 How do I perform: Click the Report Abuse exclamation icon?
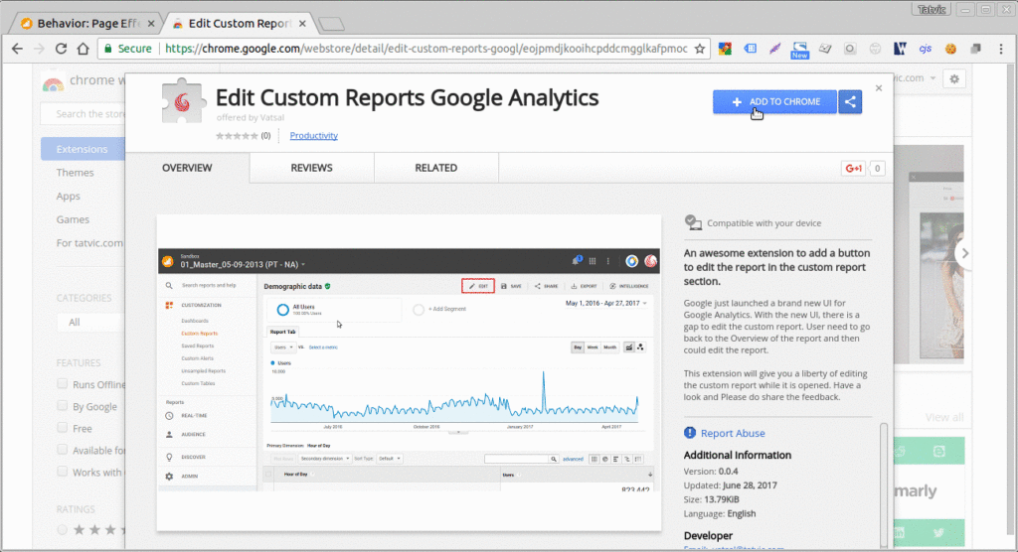(690, 433)
